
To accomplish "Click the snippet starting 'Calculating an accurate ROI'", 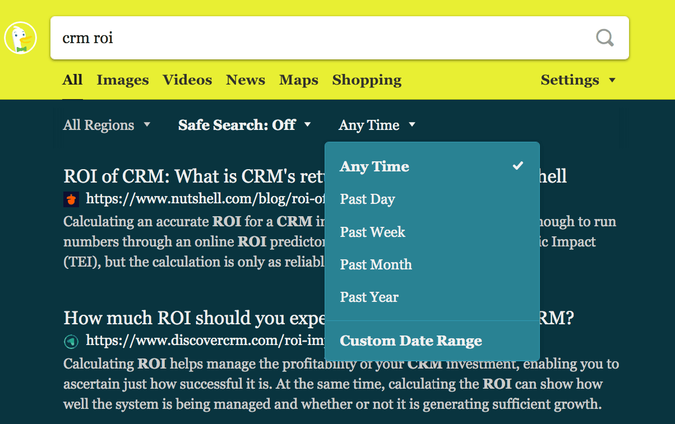I will (340, 241).
